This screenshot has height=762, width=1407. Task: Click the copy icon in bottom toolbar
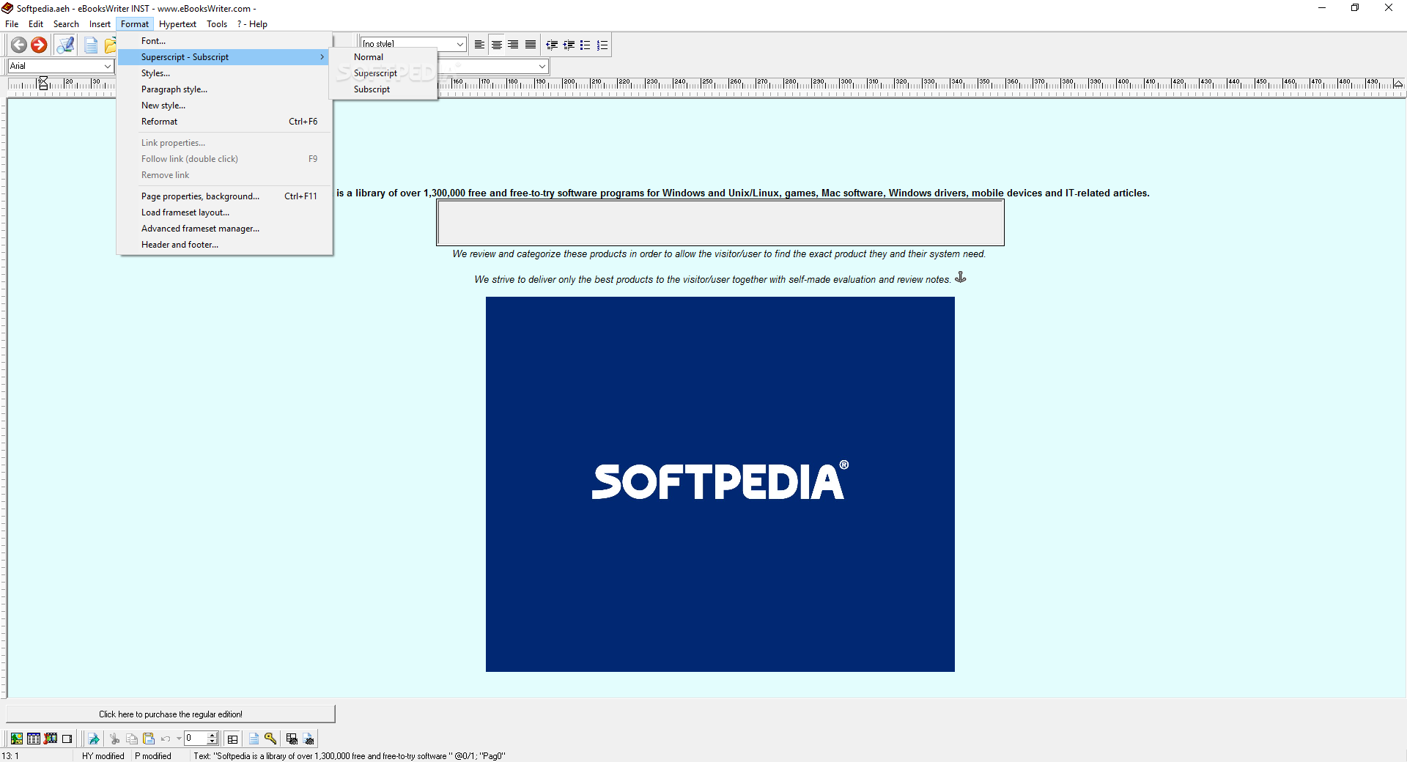tap(132, 739)
